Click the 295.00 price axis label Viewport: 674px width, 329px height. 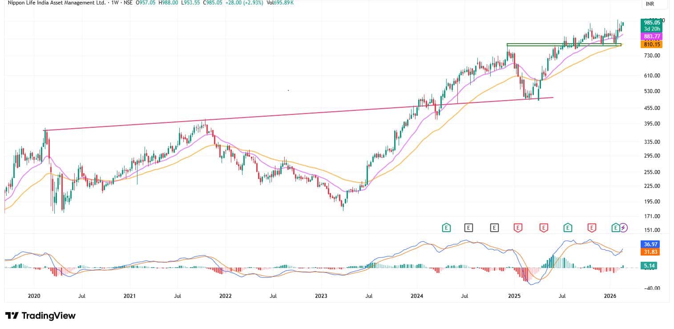pyautogui.click(x=651, y=156)
